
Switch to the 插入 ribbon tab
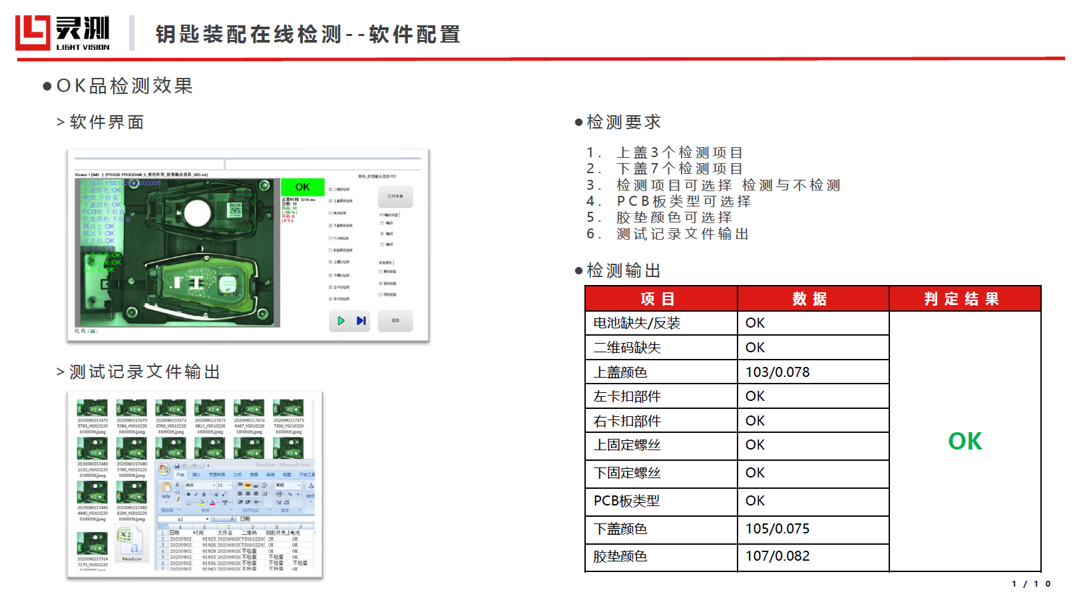196,475
